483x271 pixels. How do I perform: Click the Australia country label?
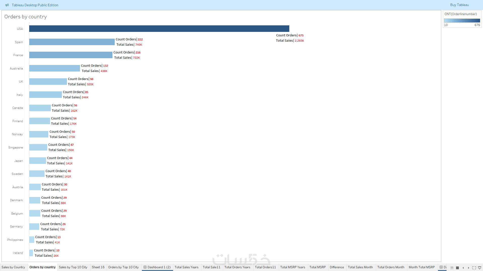click(16, 69)
